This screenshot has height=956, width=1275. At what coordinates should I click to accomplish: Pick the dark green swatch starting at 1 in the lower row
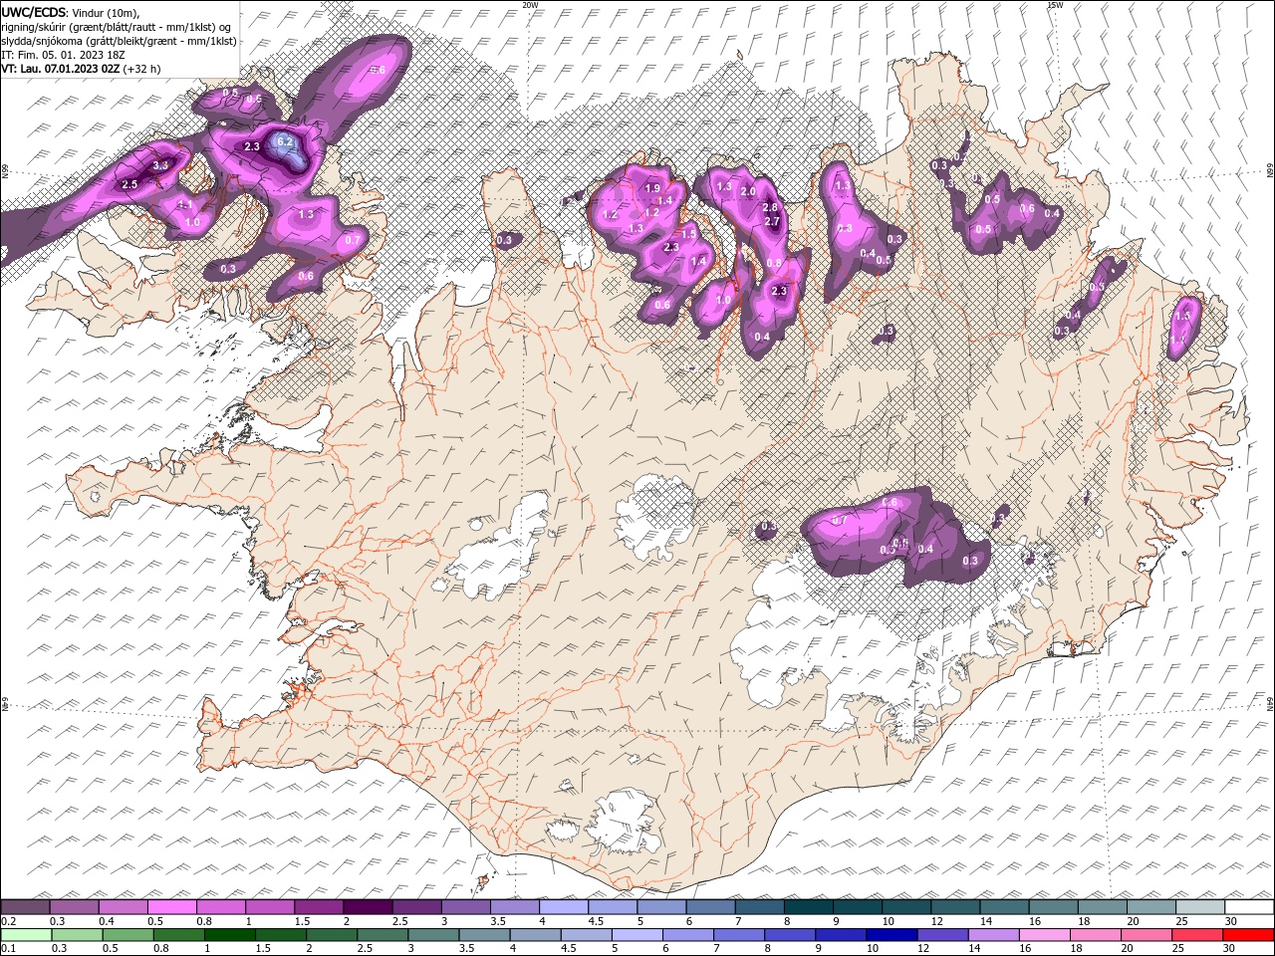pos(230,935)
